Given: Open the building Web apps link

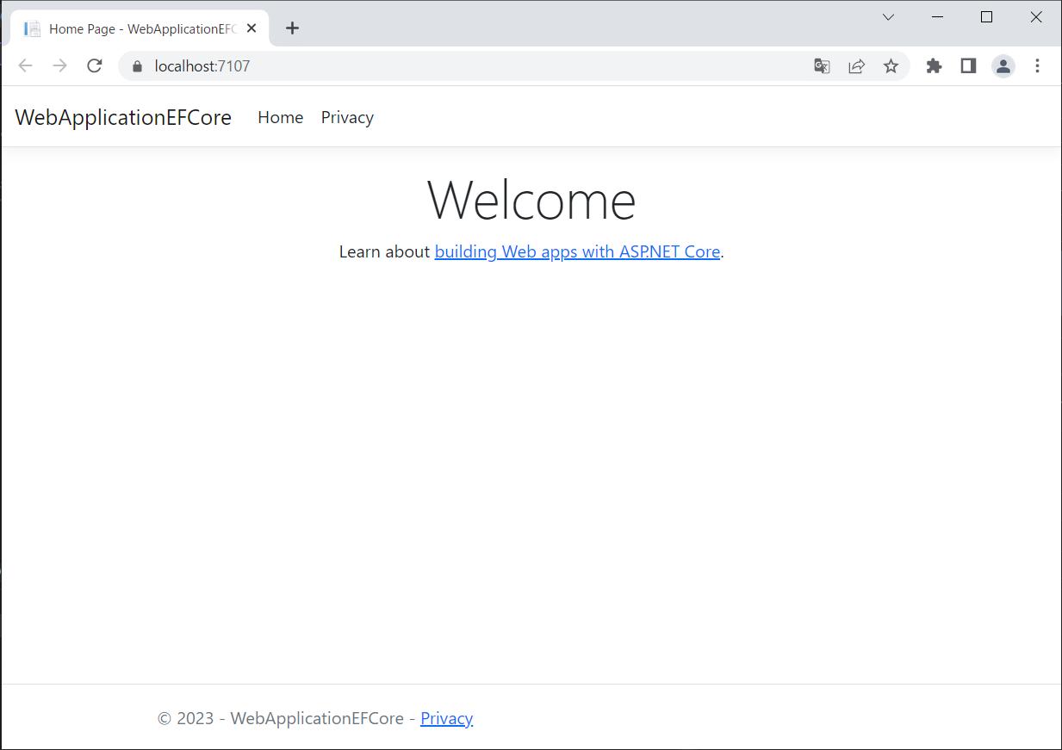Looking at the screenshot, I should click(x=577, y=252).
